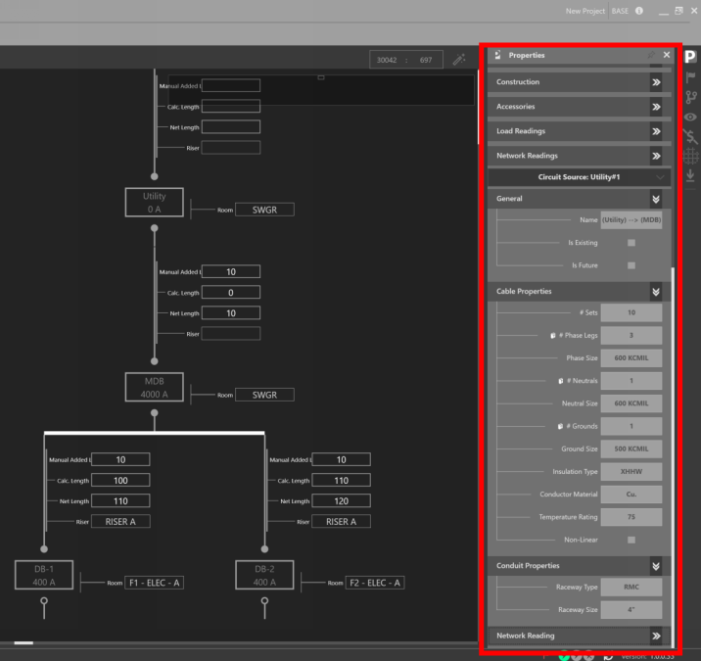The height and width of the screenshot is (661, 701).
Task: Click the coordinates box 30042 : 697
Action: click(406, 60)
